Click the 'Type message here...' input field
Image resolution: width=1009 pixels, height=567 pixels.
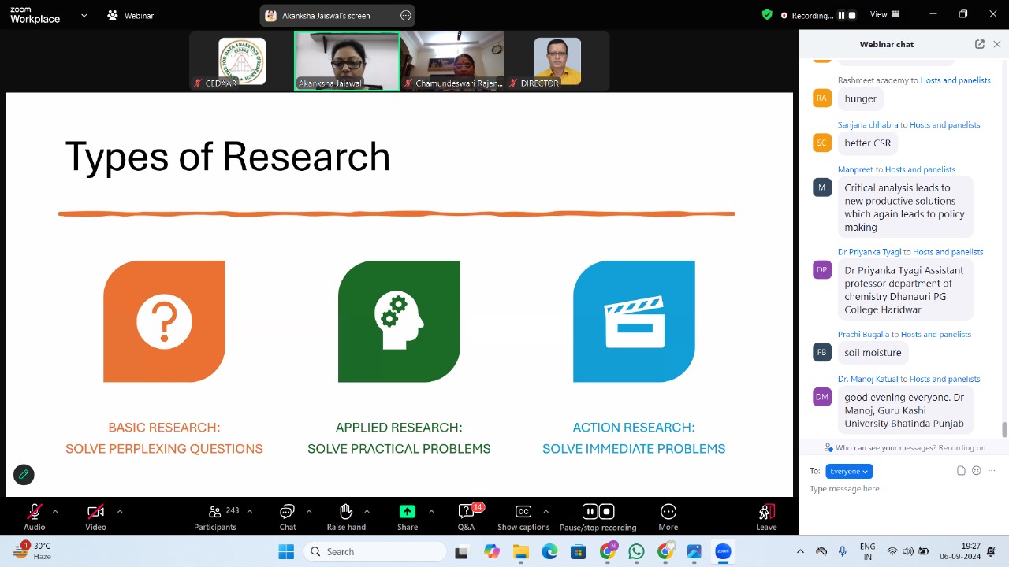point(883,489)
